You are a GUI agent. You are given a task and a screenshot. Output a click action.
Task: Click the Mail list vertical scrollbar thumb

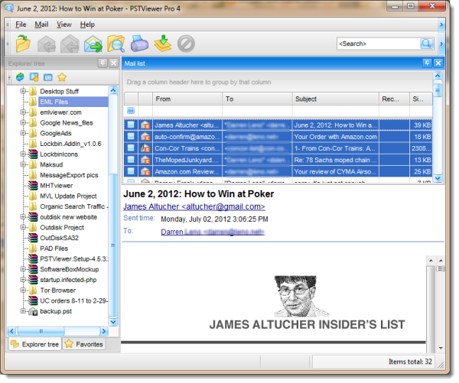tap(438, 90)
